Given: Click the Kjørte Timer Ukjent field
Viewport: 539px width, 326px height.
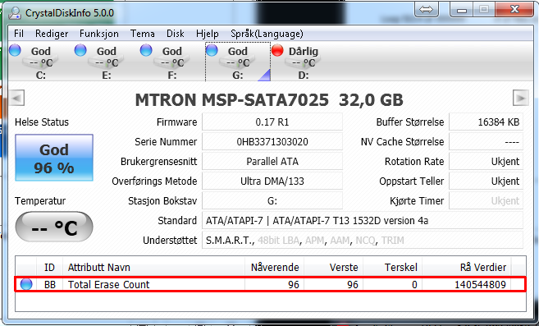Looking at the screenshot, I should coord(486,200).
